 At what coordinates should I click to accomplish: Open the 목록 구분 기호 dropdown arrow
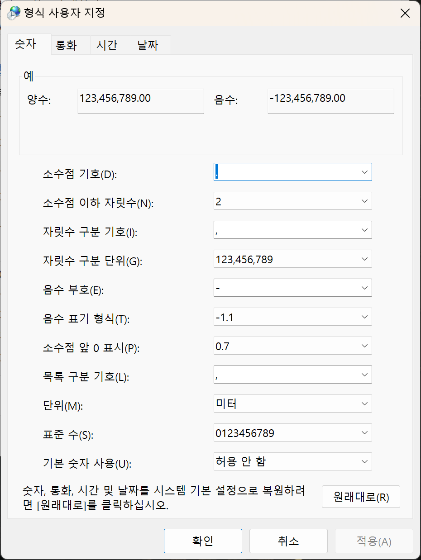tap(364, 375)
